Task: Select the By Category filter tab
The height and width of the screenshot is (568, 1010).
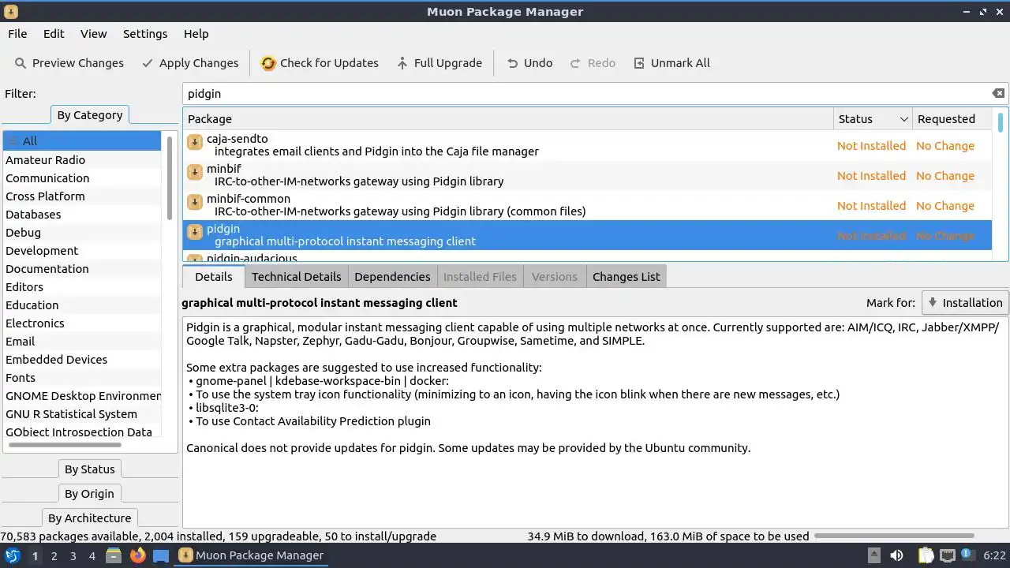Action: point(89,115)
